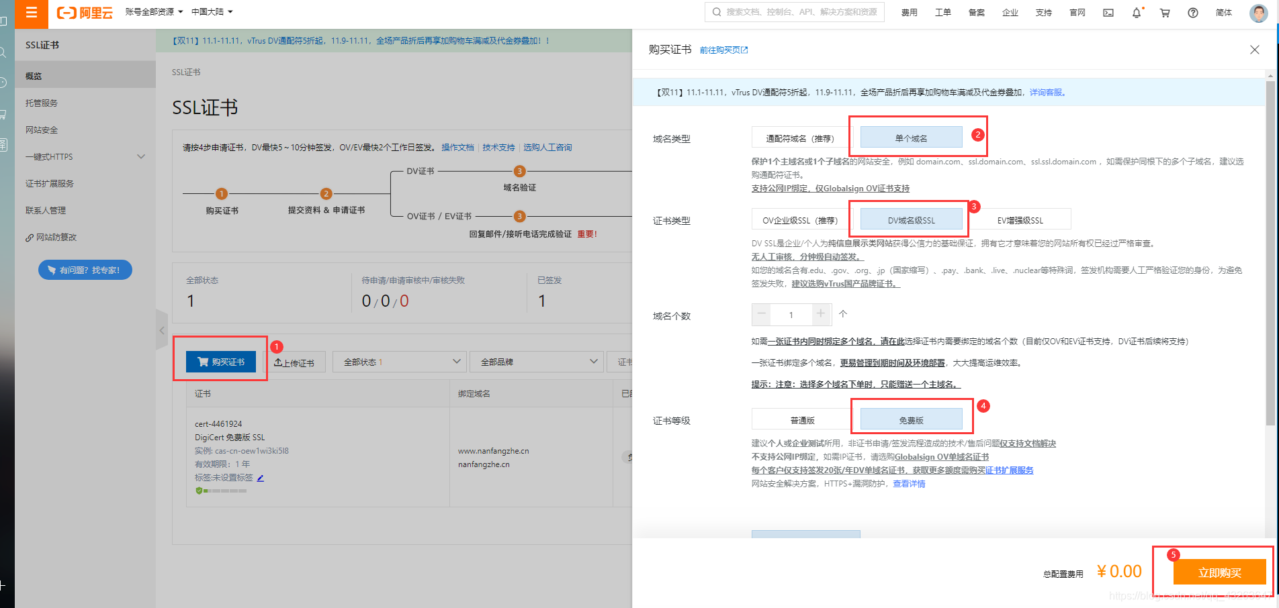Open the help question mark icon

[x=1193, y=13]
